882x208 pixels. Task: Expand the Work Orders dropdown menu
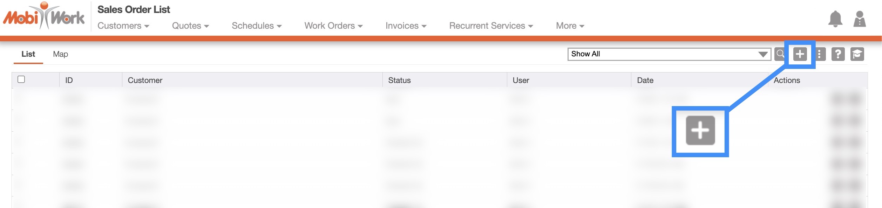pos(333,26)
